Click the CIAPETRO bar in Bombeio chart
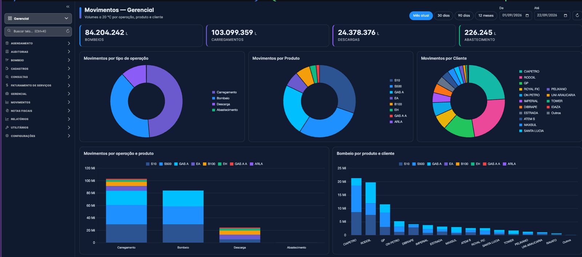This screenshot has height=257, width=582. tap(356, 206)
